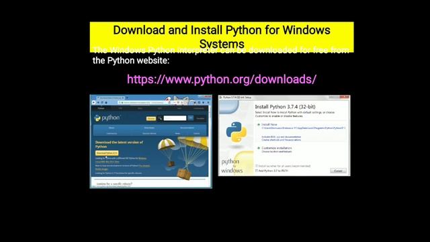430x242 pixels.
Task: Open the Community menu in blue navigation
Action: point(112,133)
